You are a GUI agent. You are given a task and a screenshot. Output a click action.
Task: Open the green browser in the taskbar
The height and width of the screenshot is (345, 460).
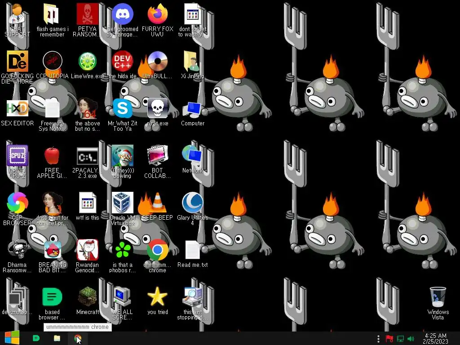pyautogui.click(x=36, y=338)
